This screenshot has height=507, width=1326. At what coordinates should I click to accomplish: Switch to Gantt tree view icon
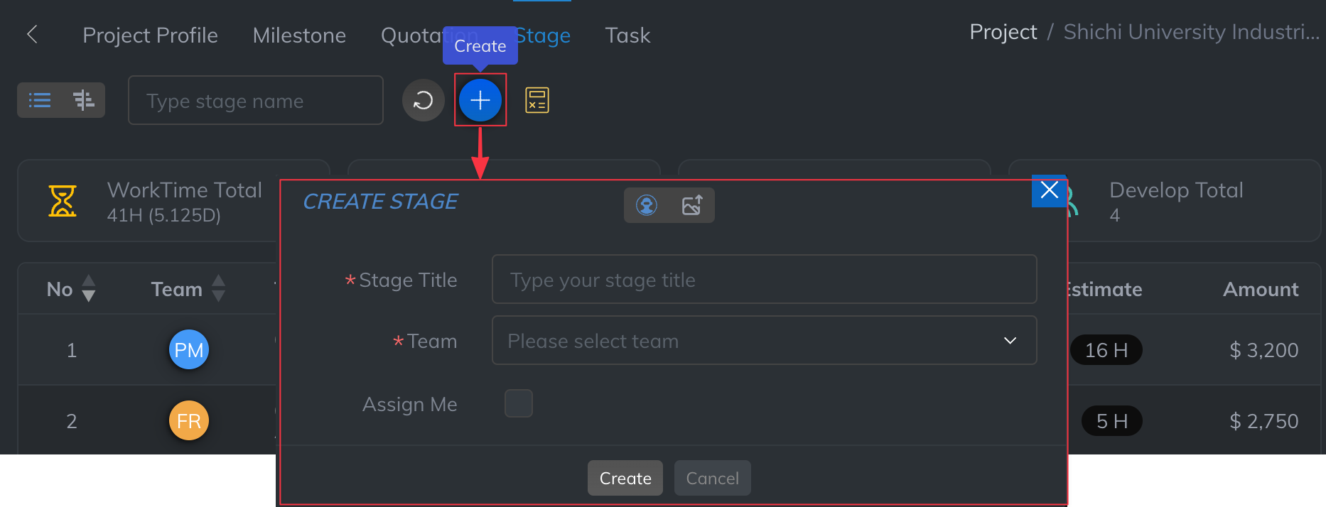[83, 100]
